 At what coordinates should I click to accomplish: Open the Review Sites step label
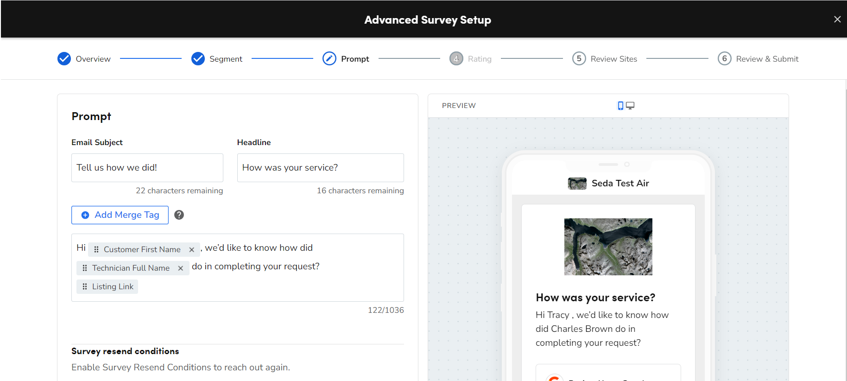coord(613,59)
